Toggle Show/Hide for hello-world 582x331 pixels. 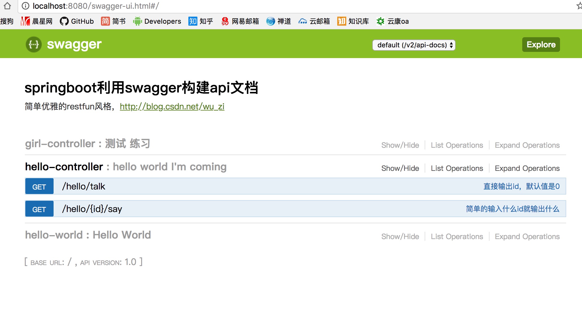400,237
